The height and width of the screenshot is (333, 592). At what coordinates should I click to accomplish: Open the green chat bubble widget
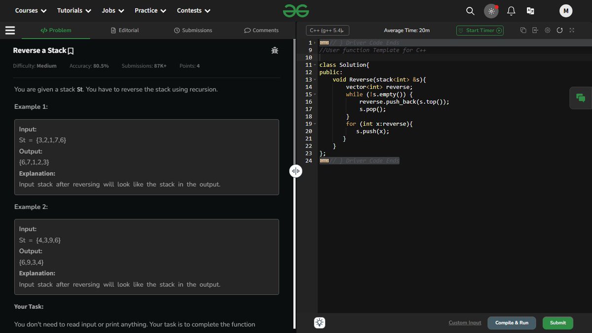(581, 98)
